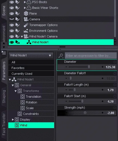The image size is (118, 141).
Task: Click the property filter expression field
Action: [91, 56]
